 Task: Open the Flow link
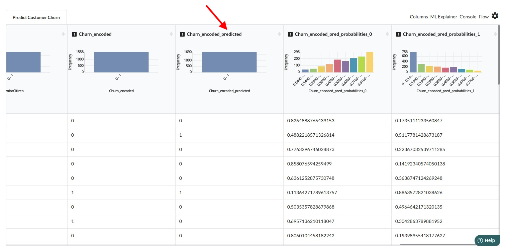click(484, 17)
